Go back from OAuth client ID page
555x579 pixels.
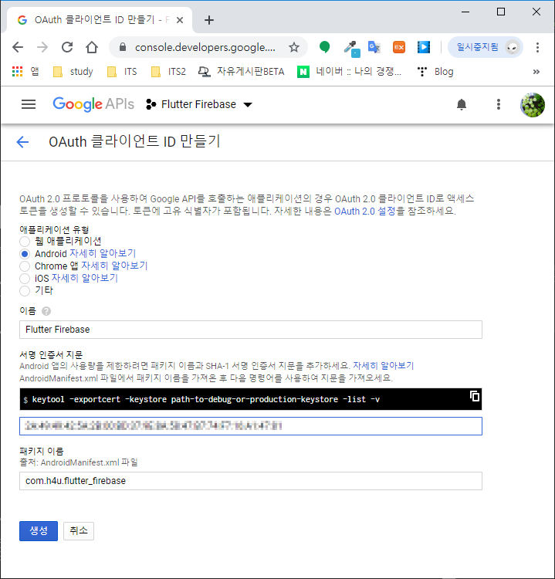pos(22,142)
